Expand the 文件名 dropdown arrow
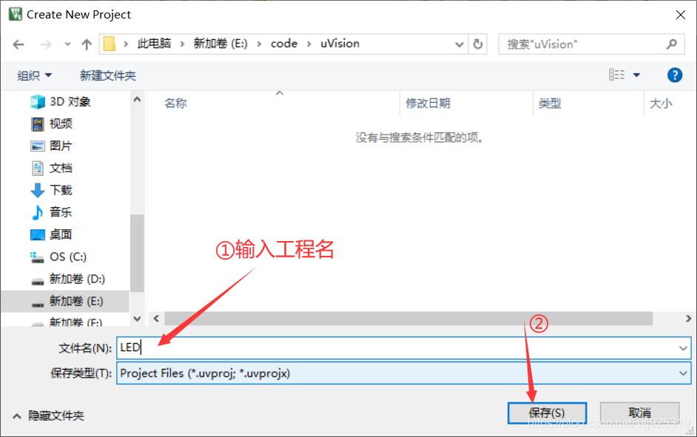The image size is (697, 437). click(683, 348)
